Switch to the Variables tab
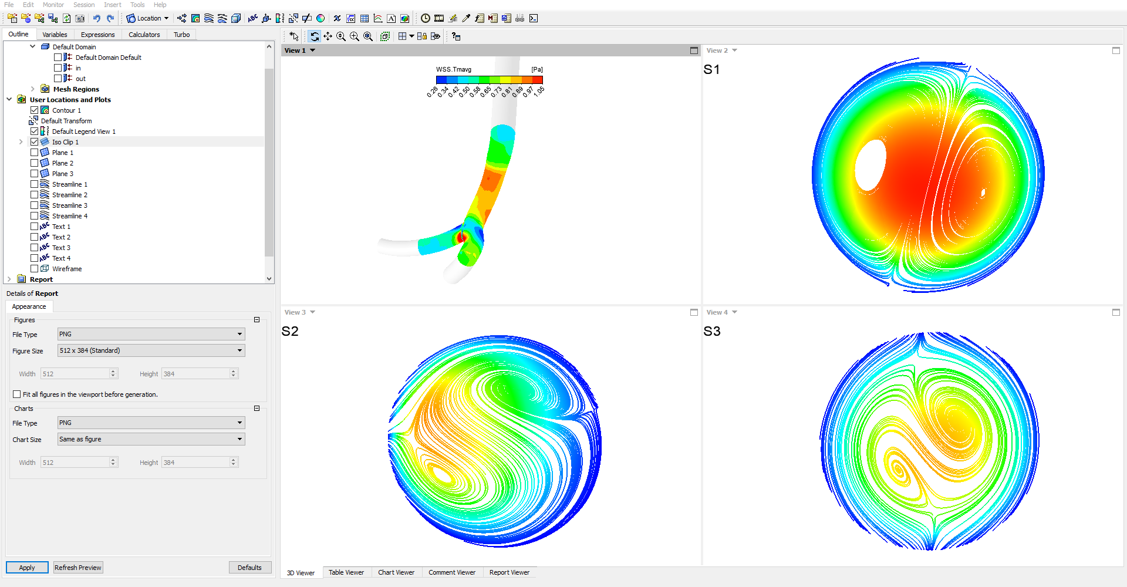 [55, 35]
